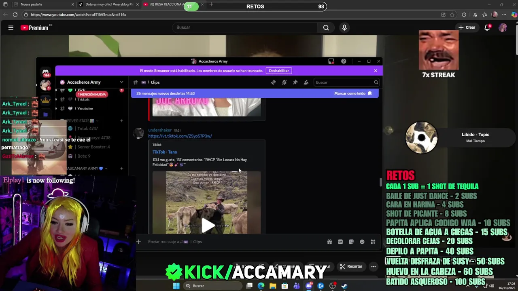Click Deshabilitar to turn off Streamer mode

coord(279,71)
